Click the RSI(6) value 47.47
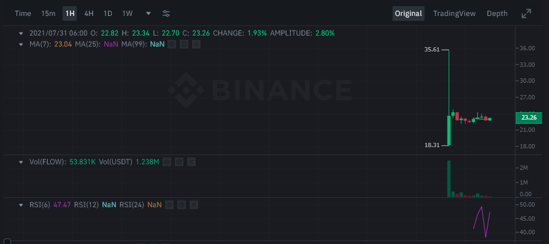549x244 pixels. [x=62, y=205]
